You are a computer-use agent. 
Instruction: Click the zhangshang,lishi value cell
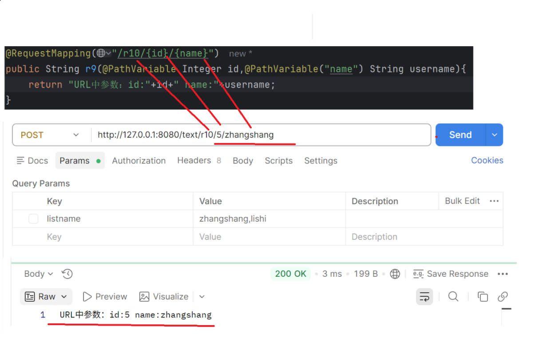270,219
